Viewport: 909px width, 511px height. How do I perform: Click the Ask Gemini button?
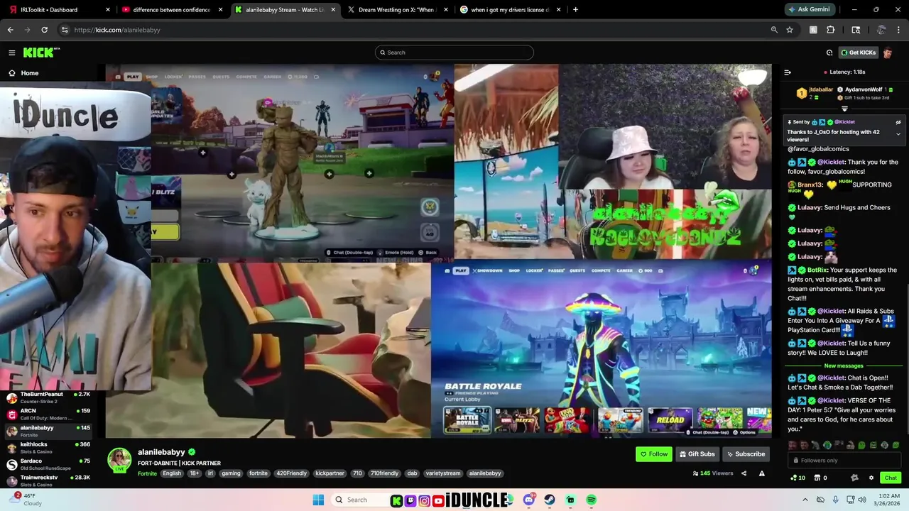click(x=809, y=10)
